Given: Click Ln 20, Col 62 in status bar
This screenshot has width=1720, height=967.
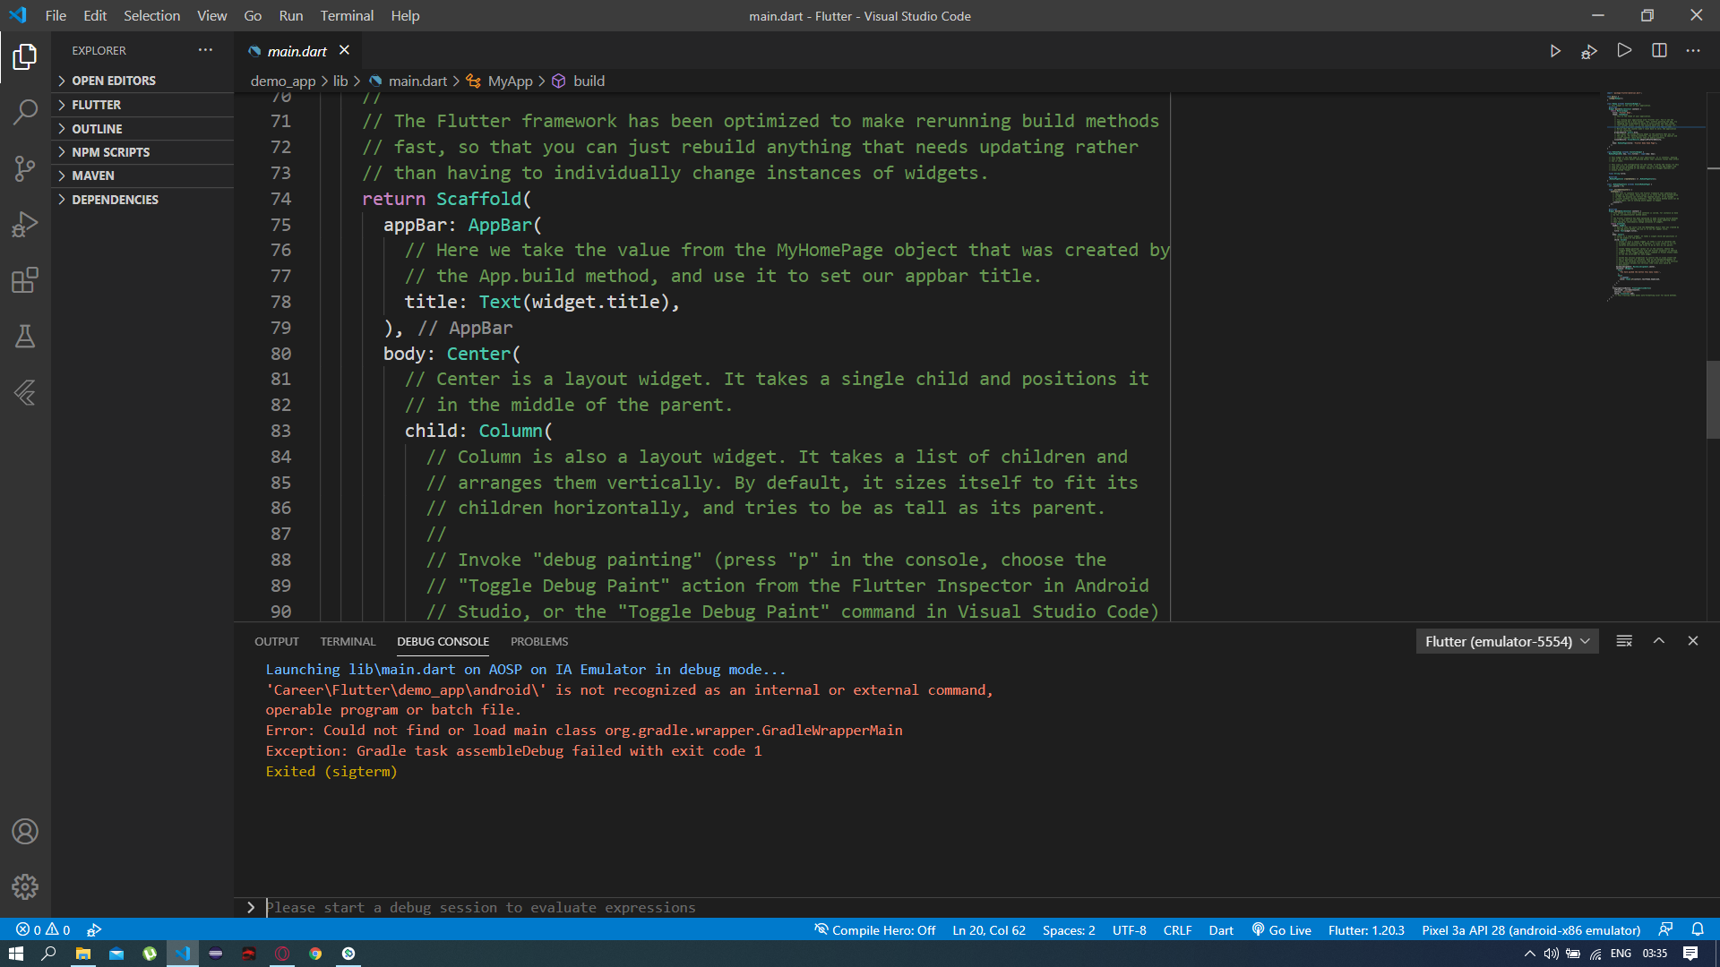Looking at the screenshot, I should pyautogui.click(x=989, y=929).
